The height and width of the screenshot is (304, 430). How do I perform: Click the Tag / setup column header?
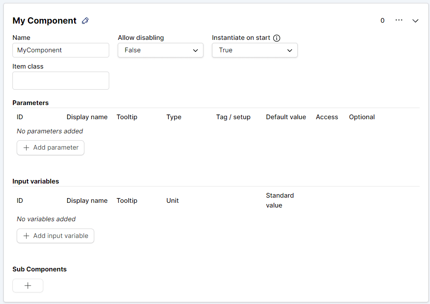click(233, 117)
